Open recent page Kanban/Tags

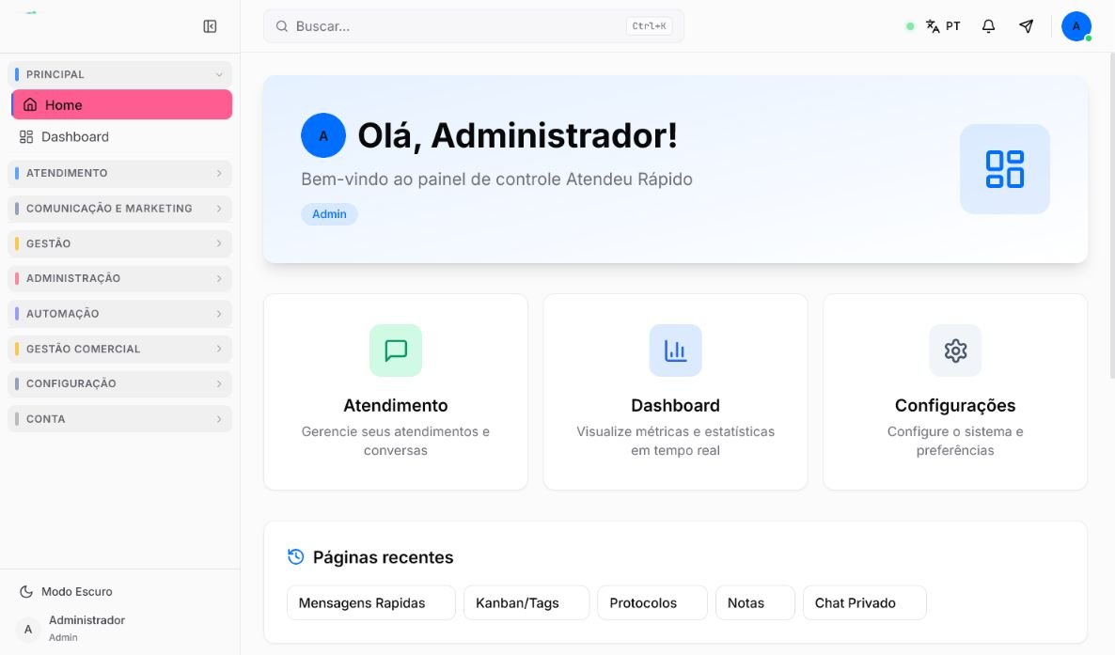[526, 603]
